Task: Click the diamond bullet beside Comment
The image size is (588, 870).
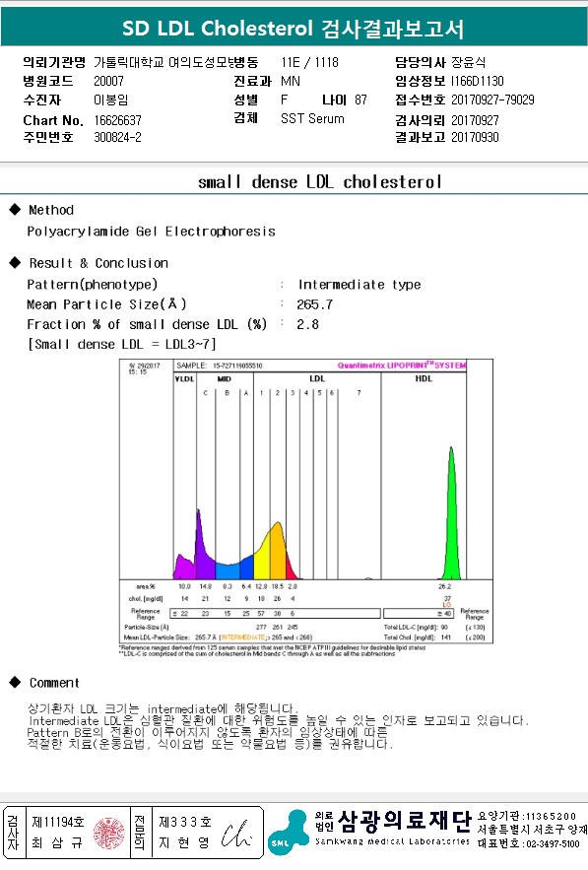Action: (15, 682)
